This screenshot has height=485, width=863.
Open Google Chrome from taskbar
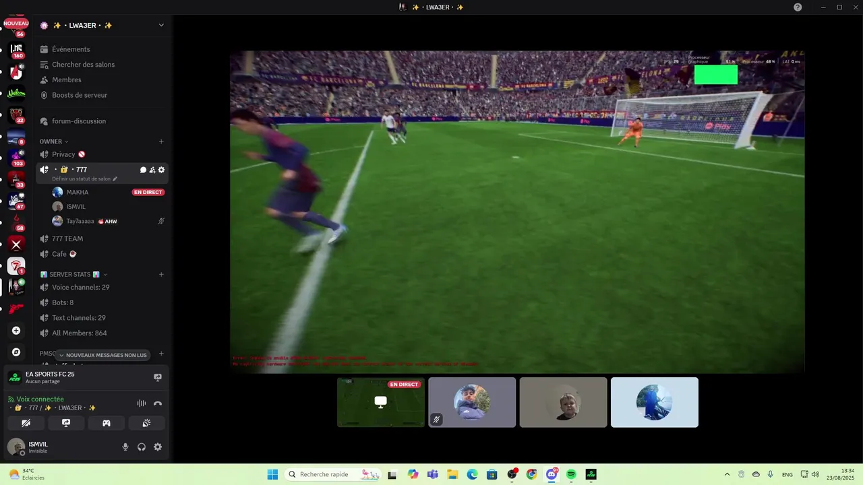click(531, 474)
